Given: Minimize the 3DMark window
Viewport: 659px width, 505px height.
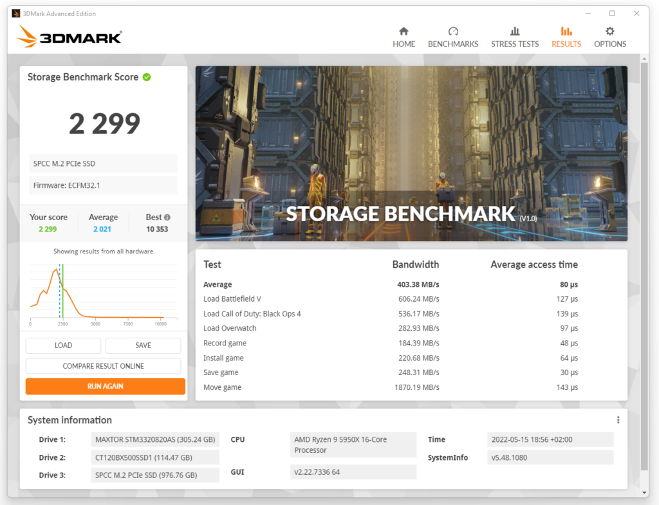Looking at the screenshot, I should point(588,14).
